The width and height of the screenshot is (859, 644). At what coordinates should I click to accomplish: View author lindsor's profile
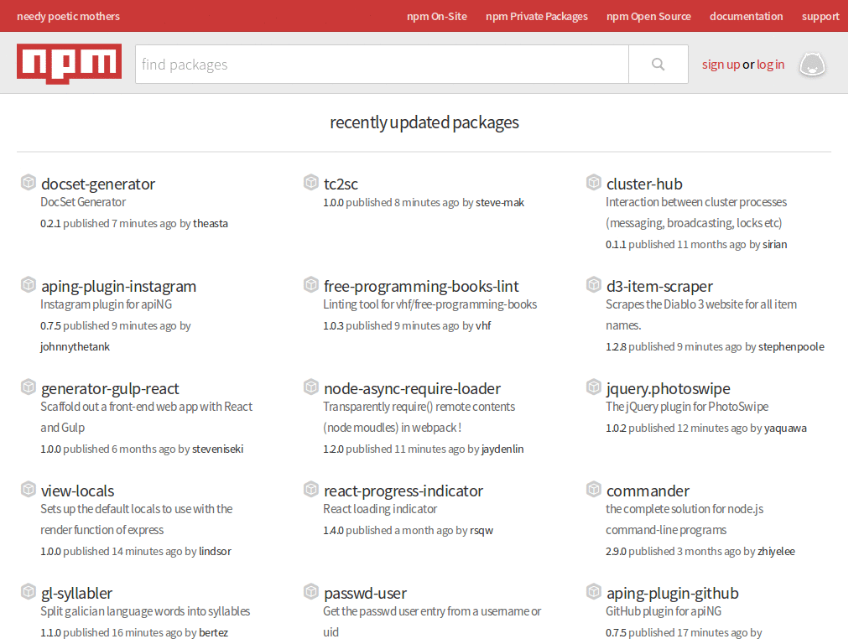coord(215,552)
